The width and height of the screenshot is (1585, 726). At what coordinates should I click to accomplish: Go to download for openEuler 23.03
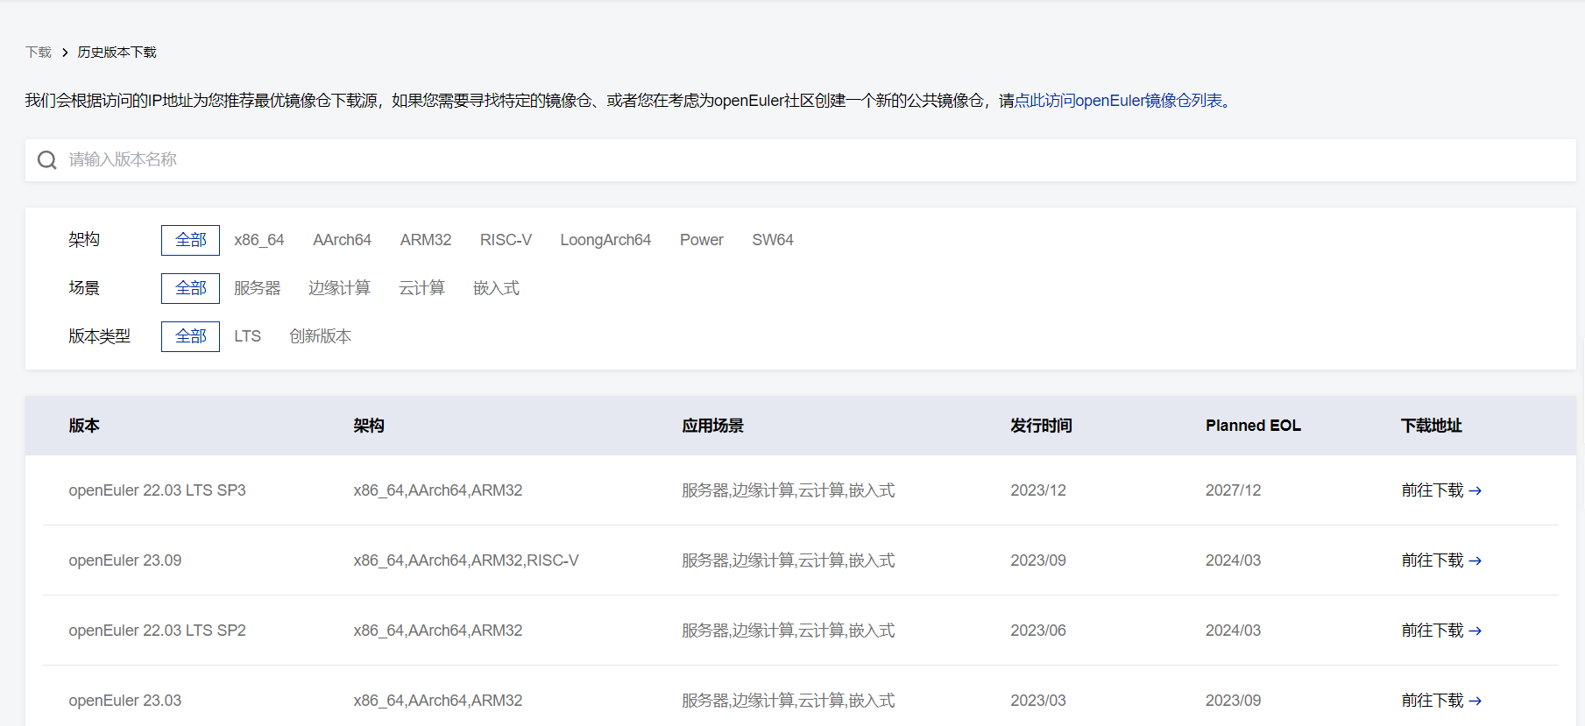point(1441,701)
